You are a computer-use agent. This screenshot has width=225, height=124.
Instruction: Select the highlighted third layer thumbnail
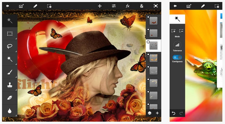pos(153,46)
